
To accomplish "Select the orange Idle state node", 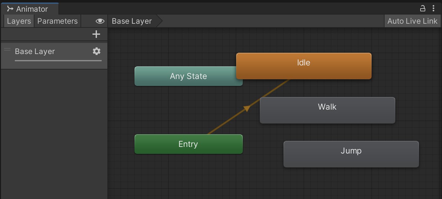I will coord(303,66).
